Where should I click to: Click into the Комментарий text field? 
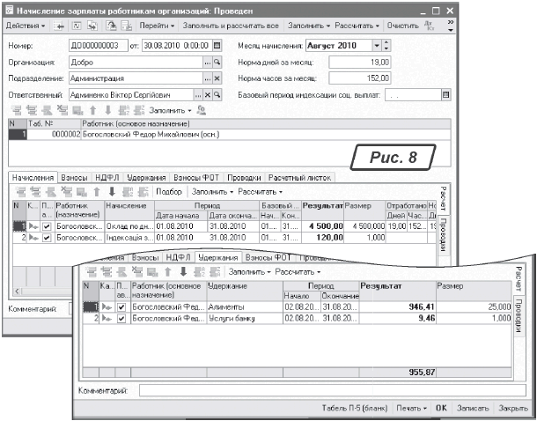[x=308, y=388]
